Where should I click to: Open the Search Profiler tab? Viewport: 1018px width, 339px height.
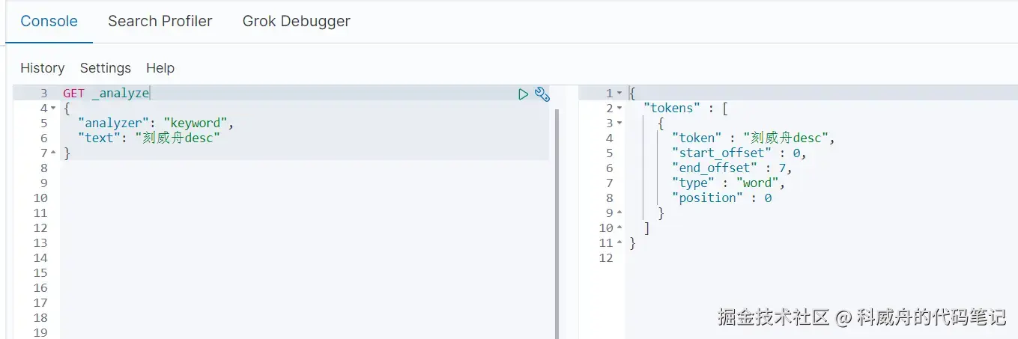pos(160,21)
